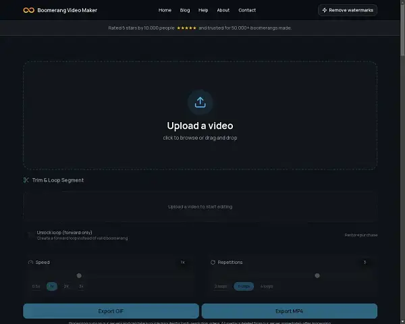
Task: Select 0.5x speed option
Action: pyautogui.click(x=36, y=286)
